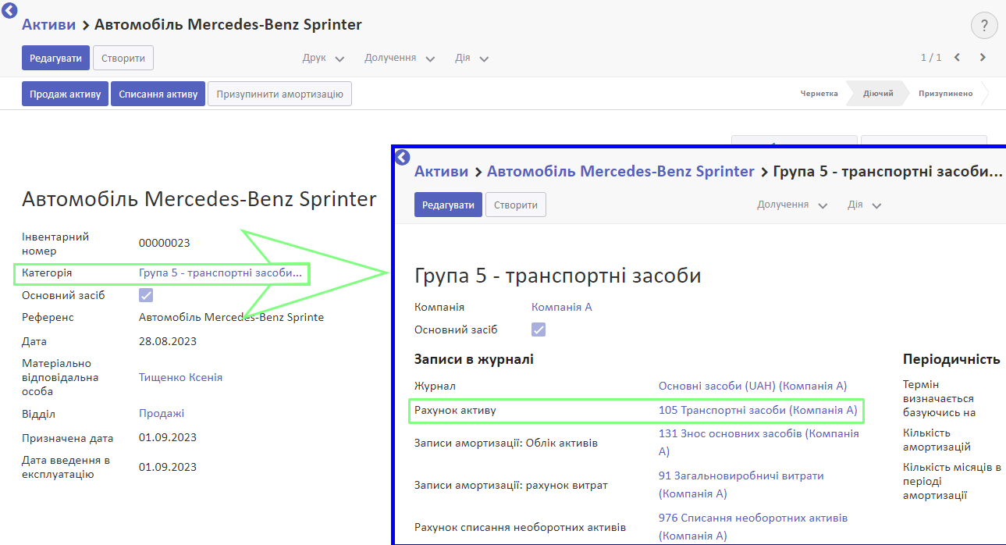Open Компанія А company link

(x=562, y=307)
